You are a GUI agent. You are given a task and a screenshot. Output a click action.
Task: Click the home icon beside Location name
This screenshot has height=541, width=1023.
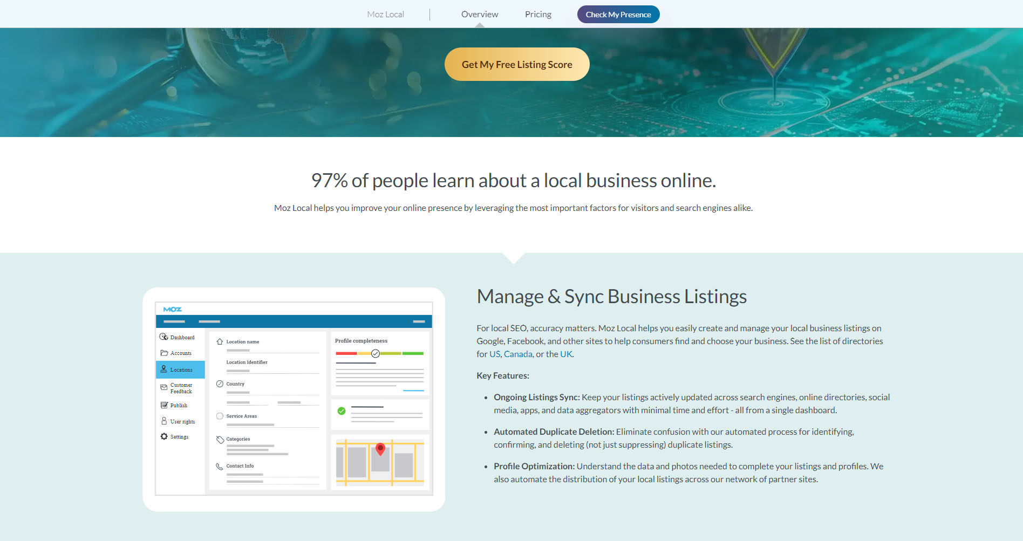tap(220, 341)
